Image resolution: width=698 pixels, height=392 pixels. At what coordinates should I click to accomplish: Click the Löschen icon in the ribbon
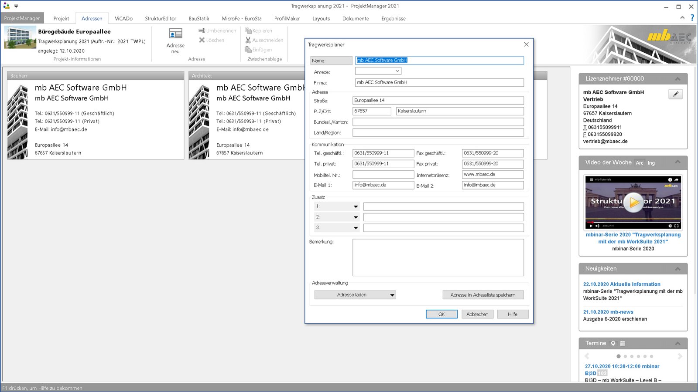[202, 40]
